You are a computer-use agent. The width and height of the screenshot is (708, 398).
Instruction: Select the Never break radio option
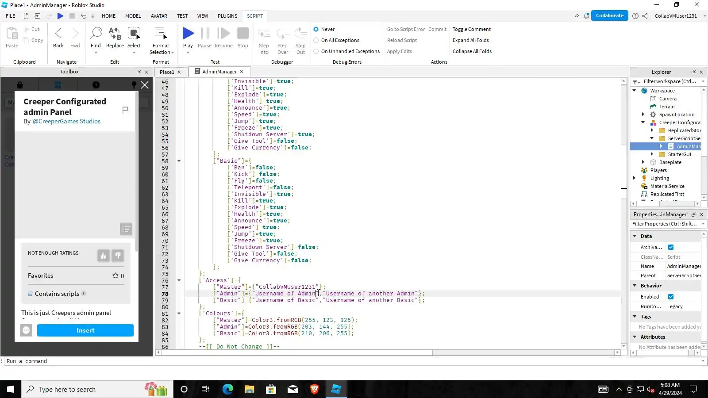(316, 29)
